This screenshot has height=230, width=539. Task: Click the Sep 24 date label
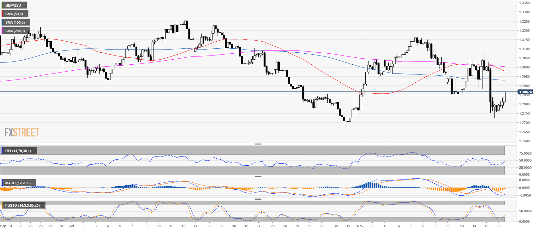tap(6, 226)
